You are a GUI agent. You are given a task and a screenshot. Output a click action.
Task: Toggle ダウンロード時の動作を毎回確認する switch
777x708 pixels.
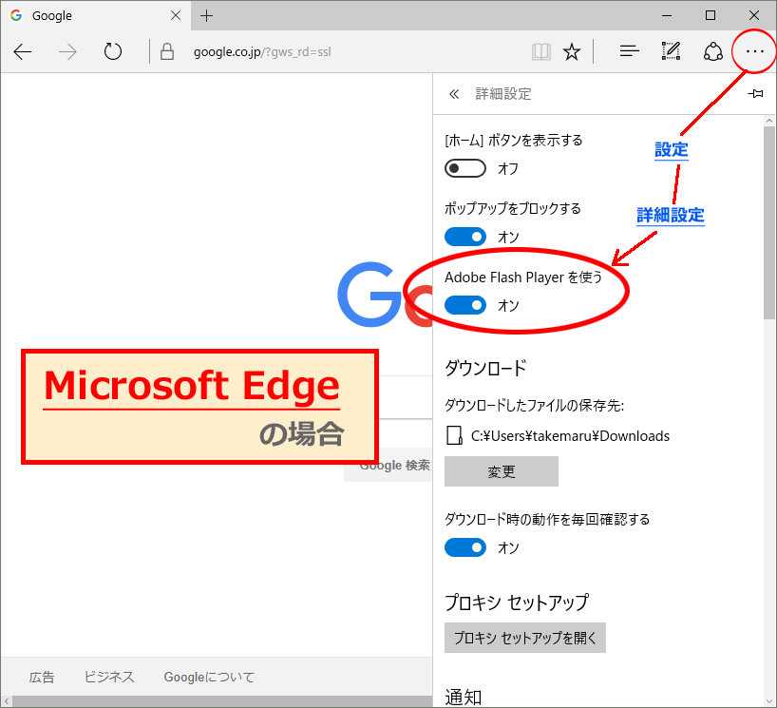[x=464, y=547]
